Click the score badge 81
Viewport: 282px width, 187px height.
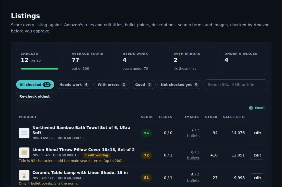(146, 178)
